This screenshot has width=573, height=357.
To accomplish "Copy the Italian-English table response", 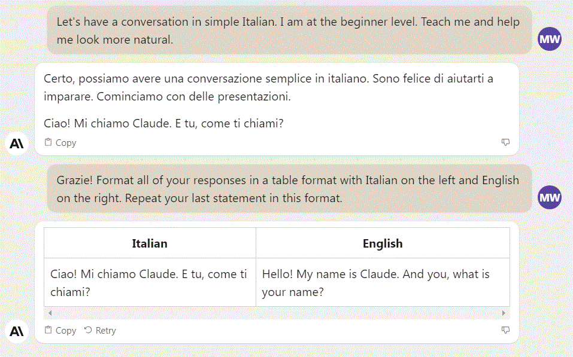I will 60,330.
